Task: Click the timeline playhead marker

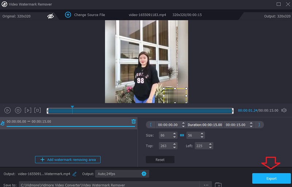Action: coord(72,107)
